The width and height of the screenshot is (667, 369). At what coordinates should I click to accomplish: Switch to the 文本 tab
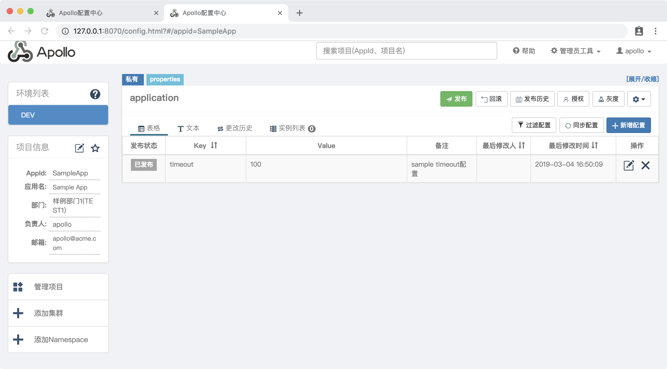pos(188,128)
